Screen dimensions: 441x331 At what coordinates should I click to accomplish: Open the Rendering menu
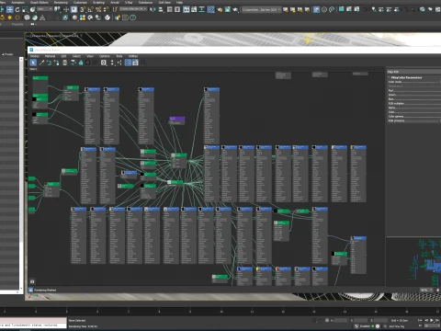coord(61,3)
